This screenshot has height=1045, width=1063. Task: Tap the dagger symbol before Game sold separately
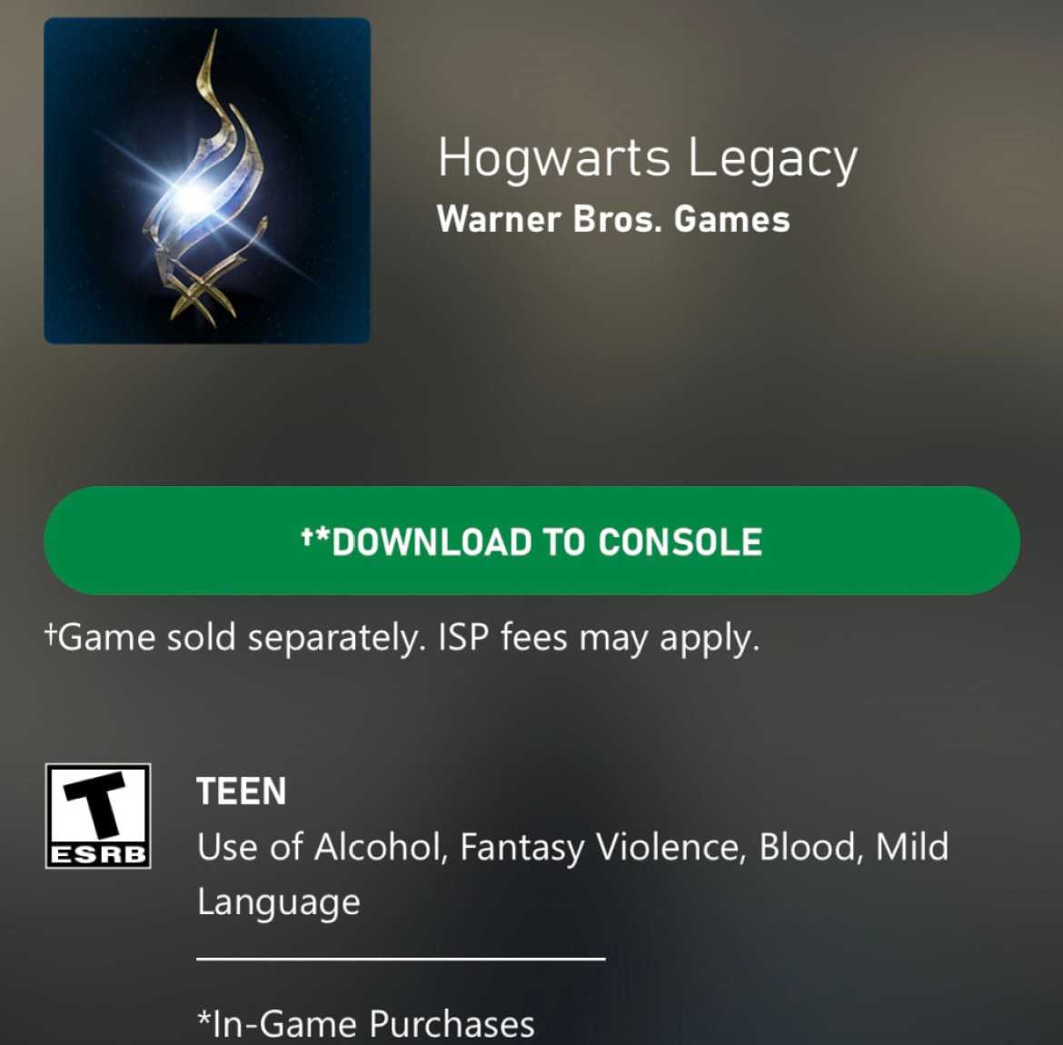[51, 634]
